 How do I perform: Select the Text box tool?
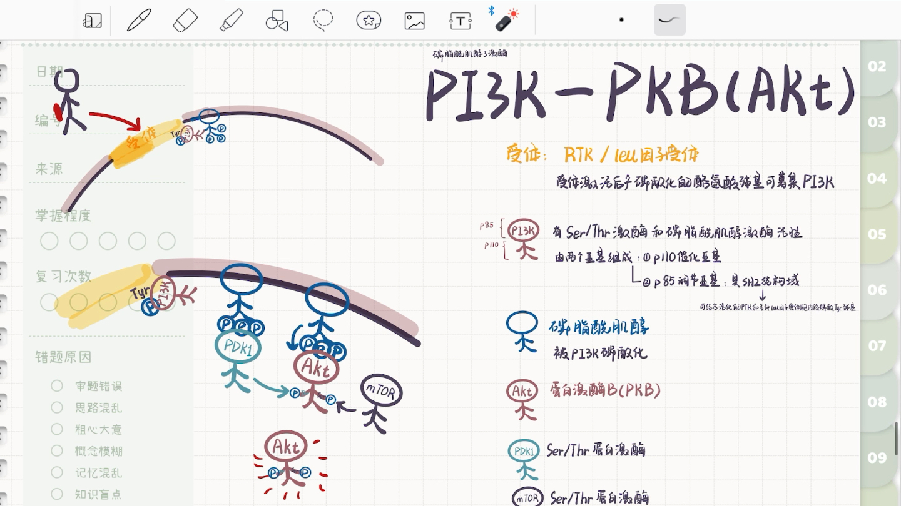pos(461,21)
